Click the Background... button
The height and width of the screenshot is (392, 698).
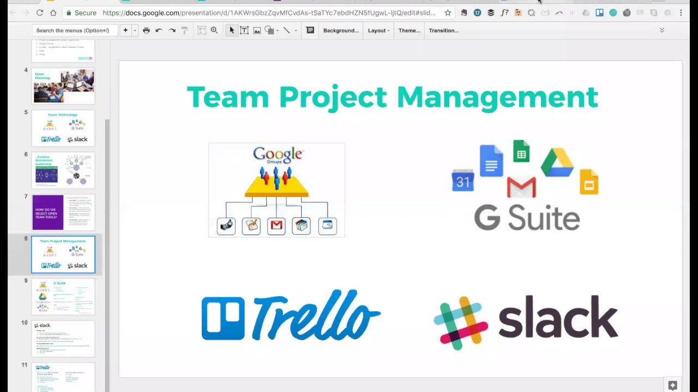(x=341, y=30)
